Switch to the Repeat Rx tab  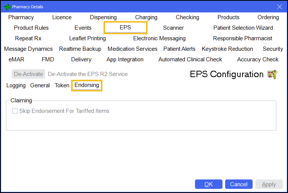(x=28, y=38)
